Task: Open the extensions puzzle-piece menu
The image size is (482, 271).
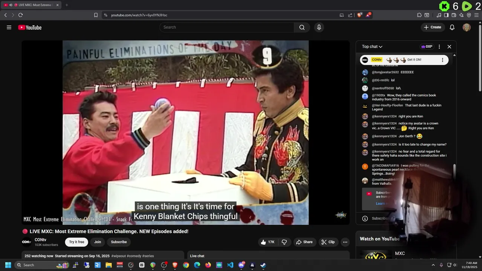Action: pyautogui.click(x=419, y=15)
